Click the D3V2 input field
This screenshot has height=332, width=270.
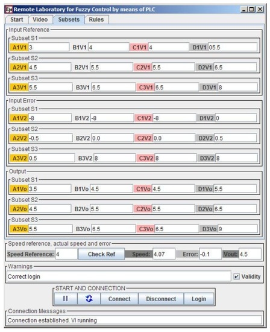236,158
